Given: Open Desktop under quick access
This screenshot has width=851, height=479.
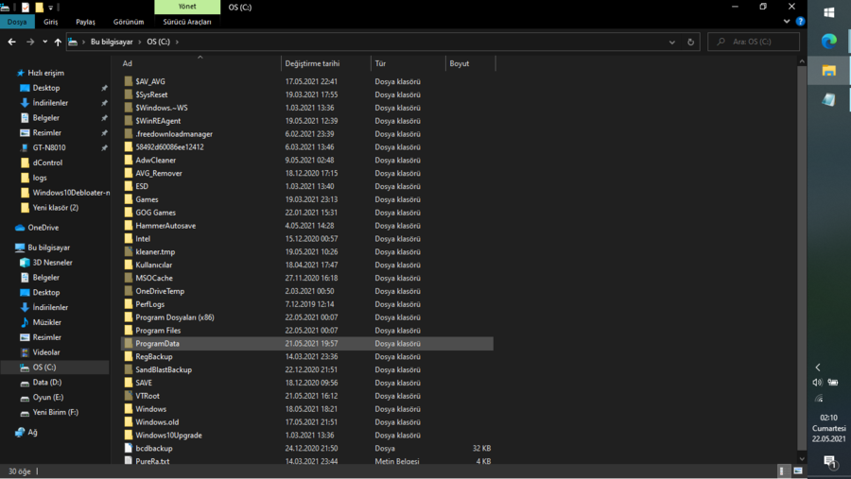Looking at the screenshot, I should point(46,88).
